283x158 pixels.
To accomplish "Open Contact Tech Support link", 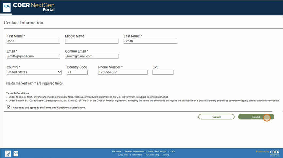I will [157, 151].
